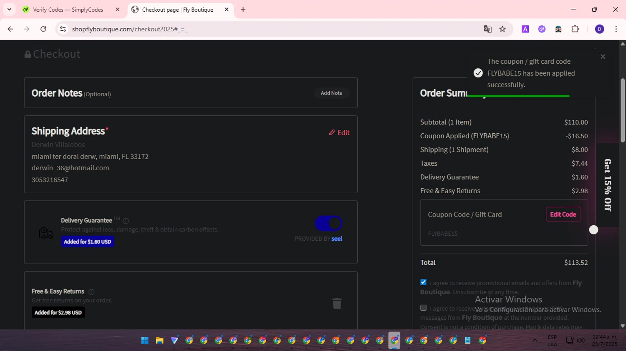Viewport: 626px width, 351px height.
Task: Check the text messages consent checkbox
Action: [423, 308]
